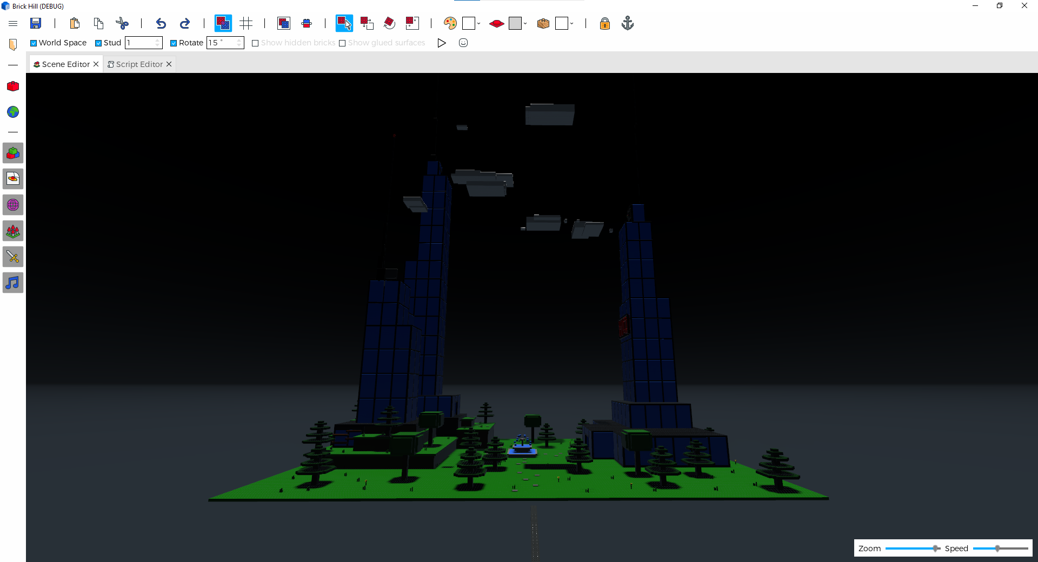This screenshot has width=1038, height=562.
Task: Select the Rotate brick tool
Action: pos(389,23)
